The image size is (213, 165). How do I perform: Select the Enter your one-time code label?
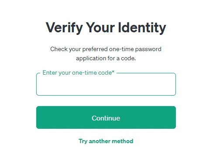79,72
